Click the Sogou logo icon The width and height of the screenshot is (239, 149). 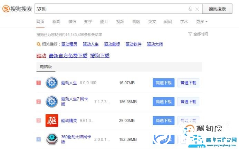6,9
